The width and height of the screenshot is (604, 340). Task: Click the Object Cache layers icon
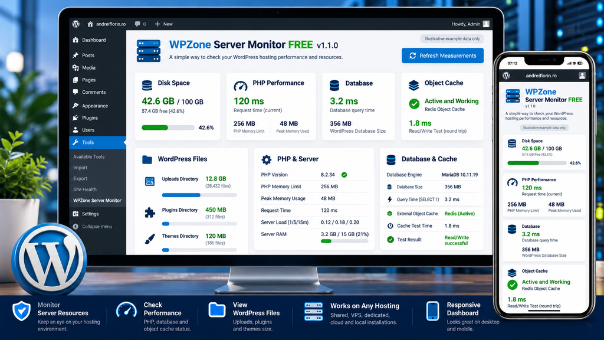click(x=413, y=85)
